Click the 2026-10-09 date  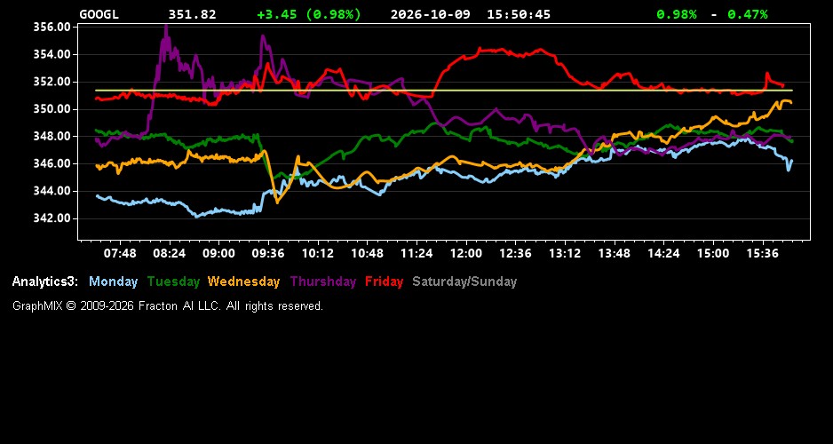click(431, 14)
